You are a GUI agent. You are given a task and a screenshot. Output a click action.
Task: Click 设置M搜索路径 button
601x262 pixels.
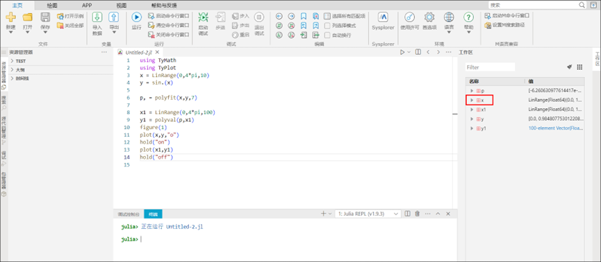tap(504, 25)
